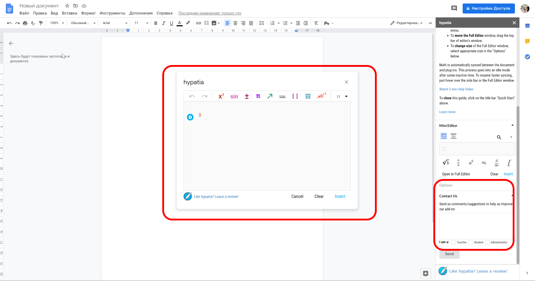
Task: Toggle underline formatting in Docs toolbar
Action: [171, 23]
